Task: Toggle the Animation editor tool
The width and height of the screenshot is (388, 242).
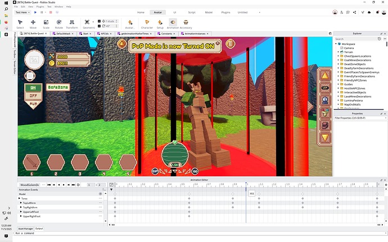Action: click(173, 24)
